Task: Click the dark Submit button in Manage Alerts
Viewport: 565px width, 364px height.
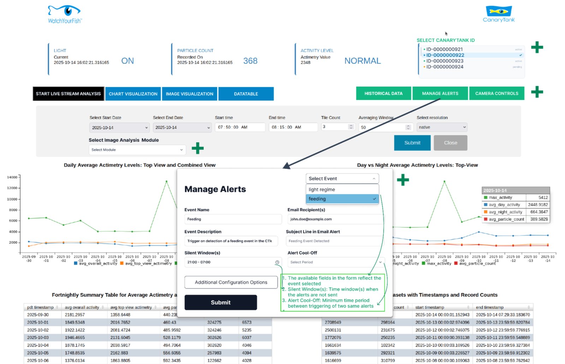Action: point(221,303)
